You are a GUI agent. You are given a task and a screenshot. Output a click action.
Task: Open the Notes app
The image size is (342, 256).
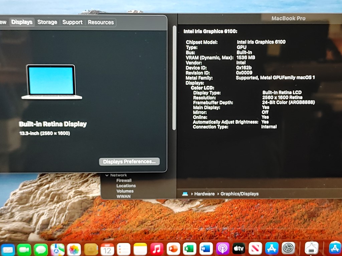[140, 249]
